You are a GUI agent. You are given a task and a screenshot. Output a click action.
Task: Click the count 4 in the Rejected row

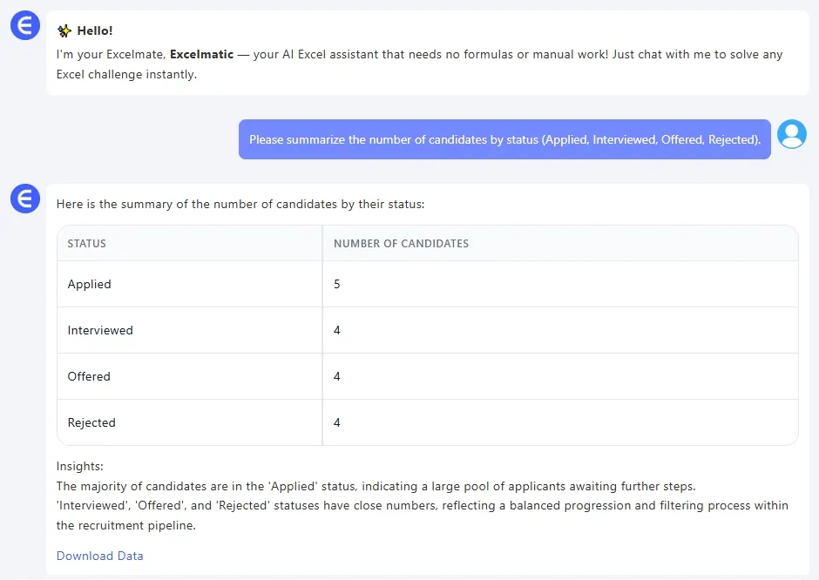[337, 422]
